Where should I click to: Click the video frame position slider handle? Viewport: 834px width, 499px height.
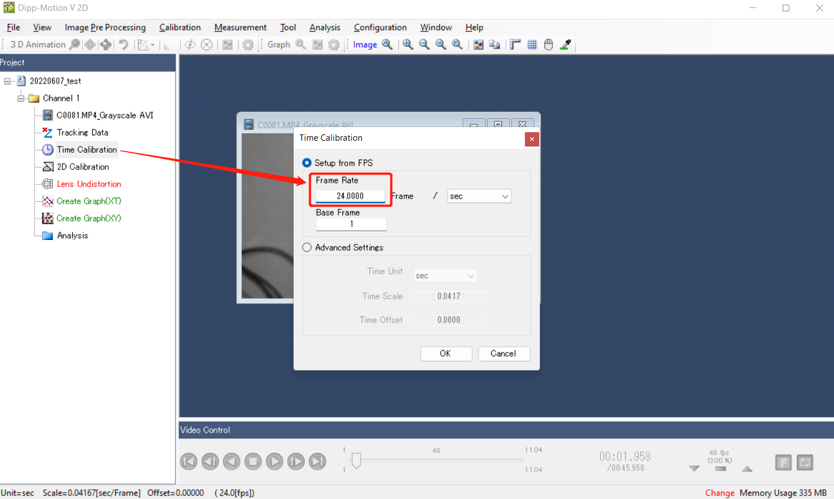click(356, 461)
